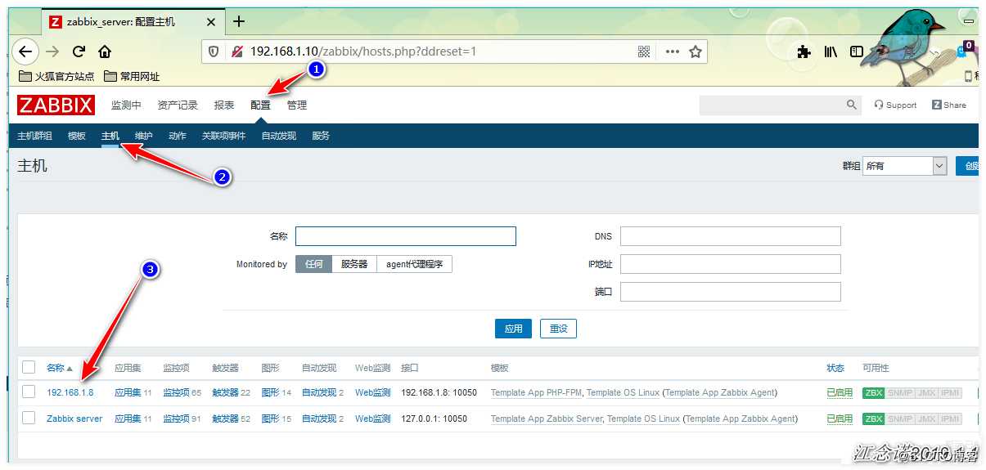
Task: Click the 端口 filter input field
Action: tap(731, 292)
